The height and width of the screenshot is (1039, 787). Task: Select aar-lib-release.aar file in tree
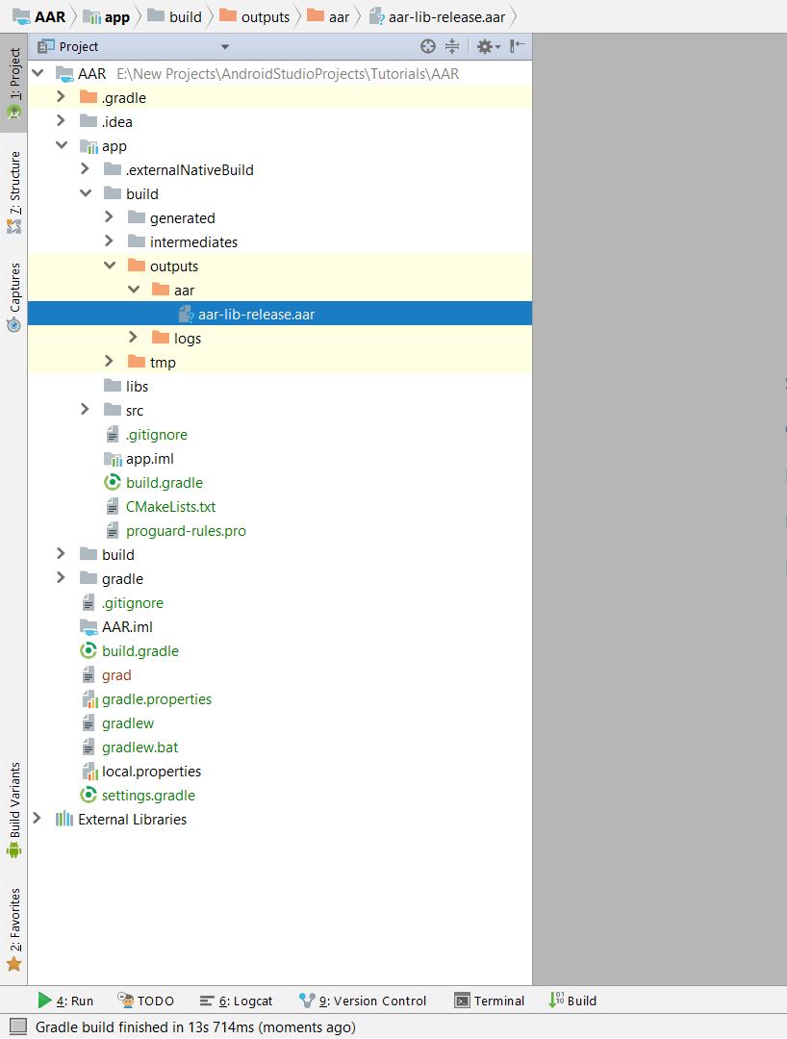pyautogui.click(x=280, y=314)
